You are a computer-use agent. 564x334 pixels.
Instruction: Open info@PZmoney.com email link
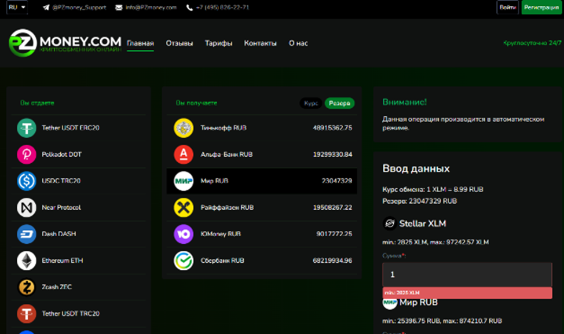click(x=151, y=8)
